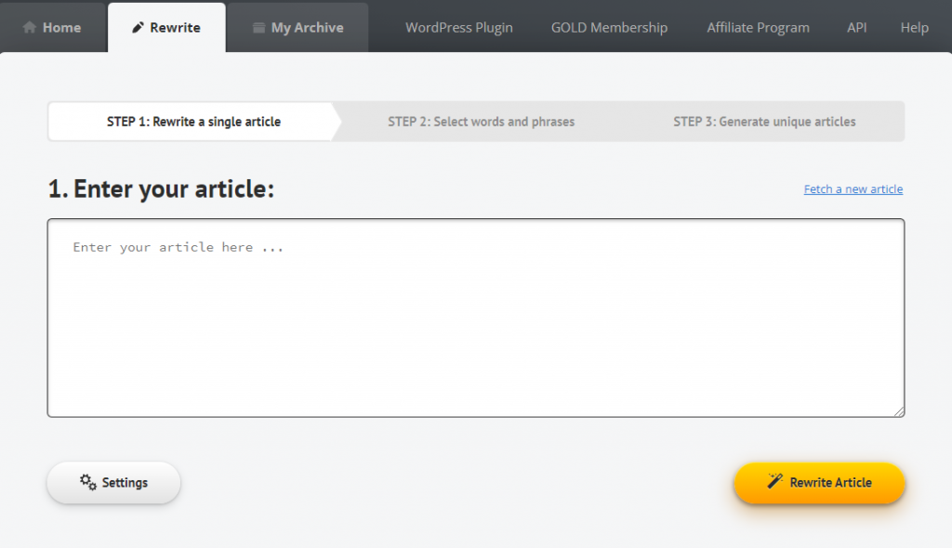
Task: Click the archive box icon beside My Archive
Action: coord(259,28)
